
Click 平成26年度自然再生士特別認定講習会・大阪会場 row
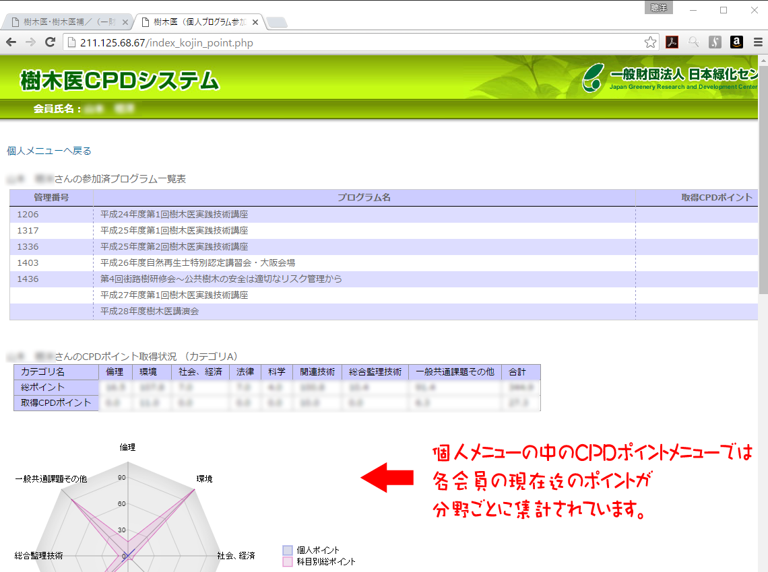pos(383,262)
